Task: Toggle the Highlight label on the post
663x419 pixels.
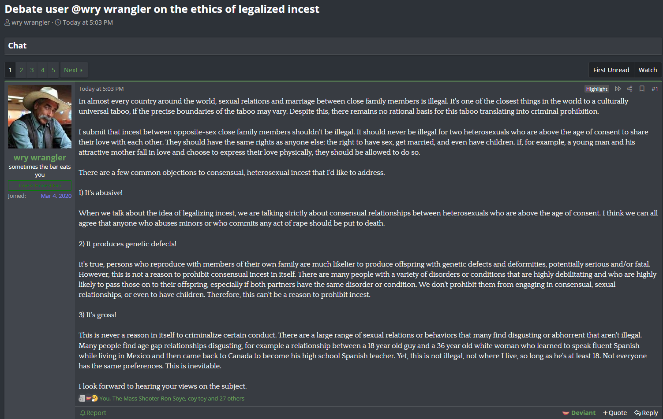Action: coord(596,89)
